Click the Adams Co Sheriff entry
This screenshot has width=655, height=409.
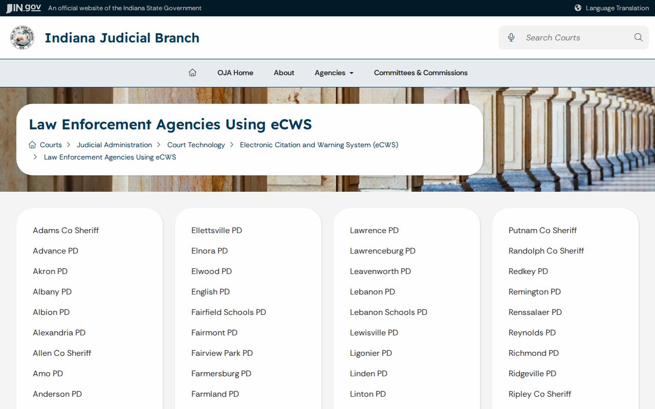(x=65, y=230)
